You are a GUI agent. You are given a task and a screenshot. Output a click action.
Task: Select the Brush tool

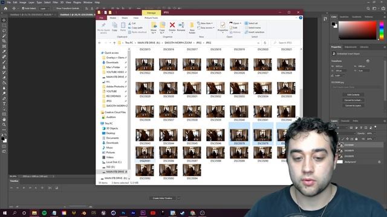point(4,61)
